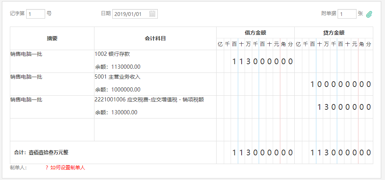Open the calendar date picker icon

coord(152,14)
